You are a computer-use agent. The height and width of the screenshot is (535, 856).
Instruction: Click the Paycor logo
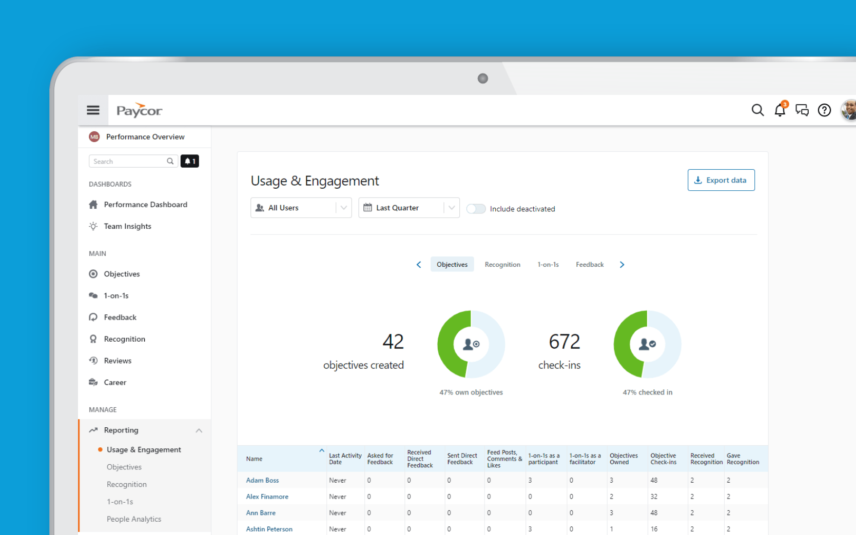[139, 110]
